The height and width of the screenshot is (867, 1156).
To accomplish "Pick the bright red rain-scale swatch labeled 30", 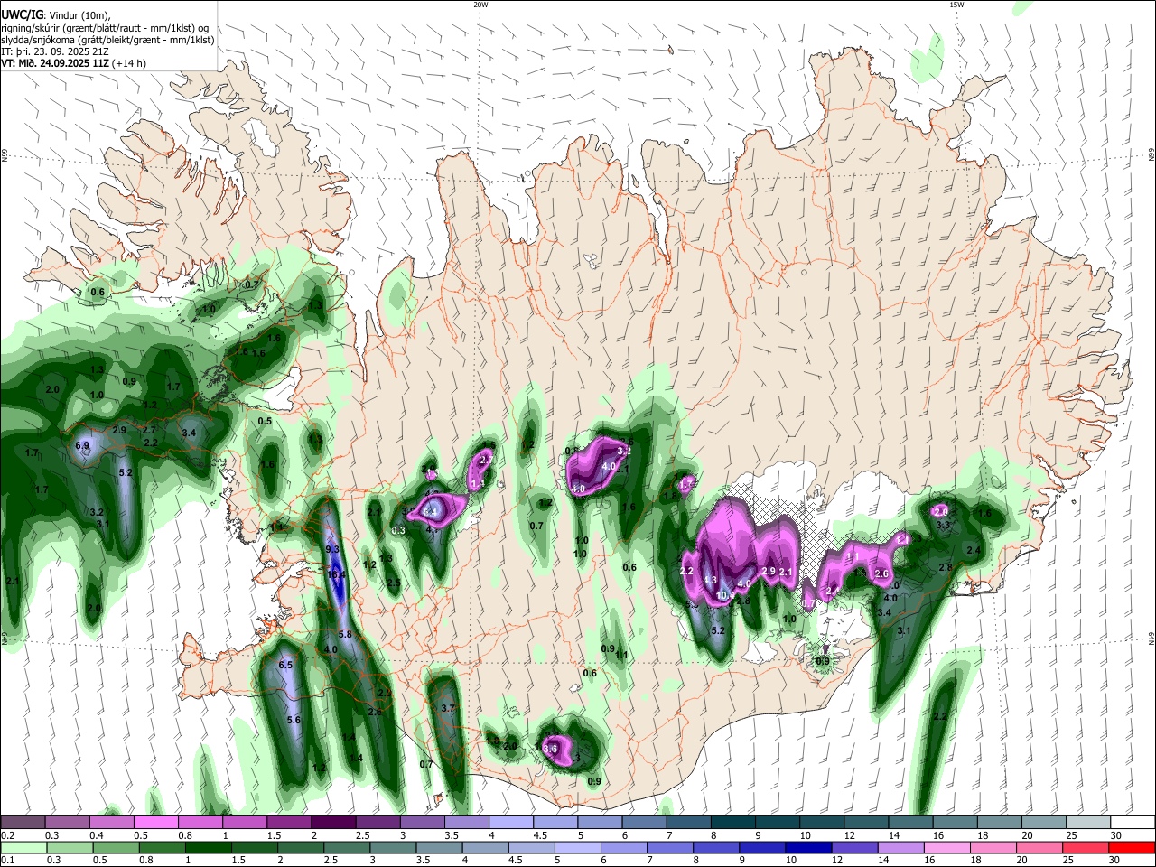I will tap(1133, 847).
